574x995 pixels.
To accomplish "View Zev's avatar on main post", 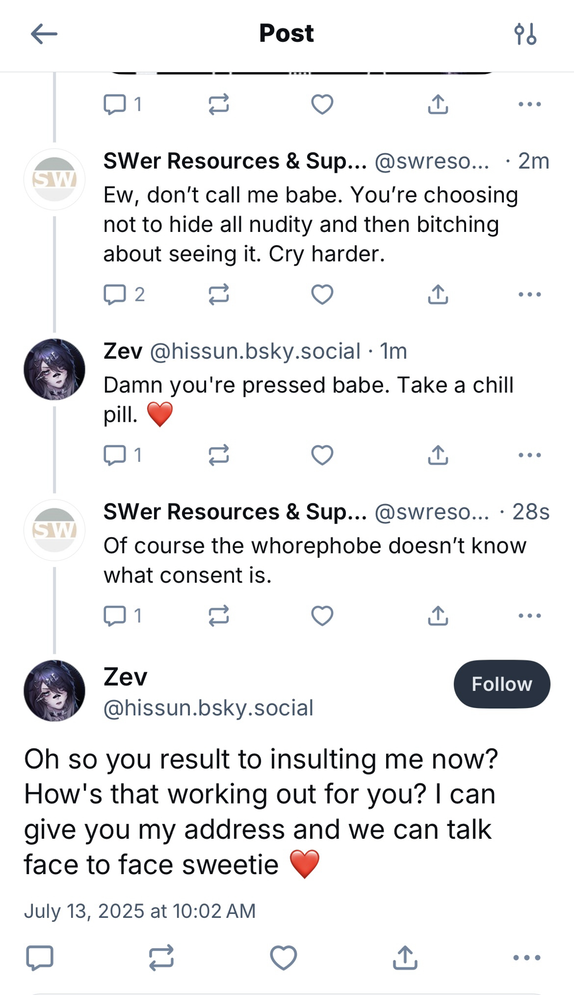I will click(55, 691).
